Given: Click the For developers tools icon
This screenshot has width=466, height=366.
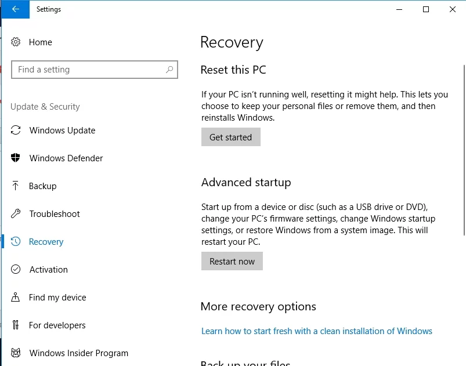Looking at the screenshot, I should [x=16, y=325].
